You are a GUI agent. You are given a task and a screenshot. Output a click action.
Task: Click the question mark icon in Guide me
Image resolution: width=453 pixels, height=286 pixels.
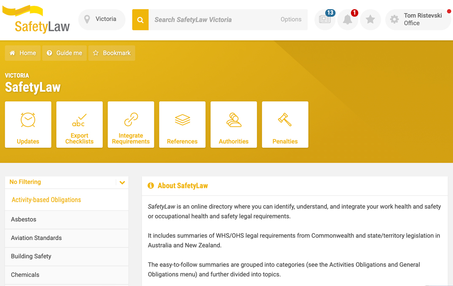tap(49, 53)
